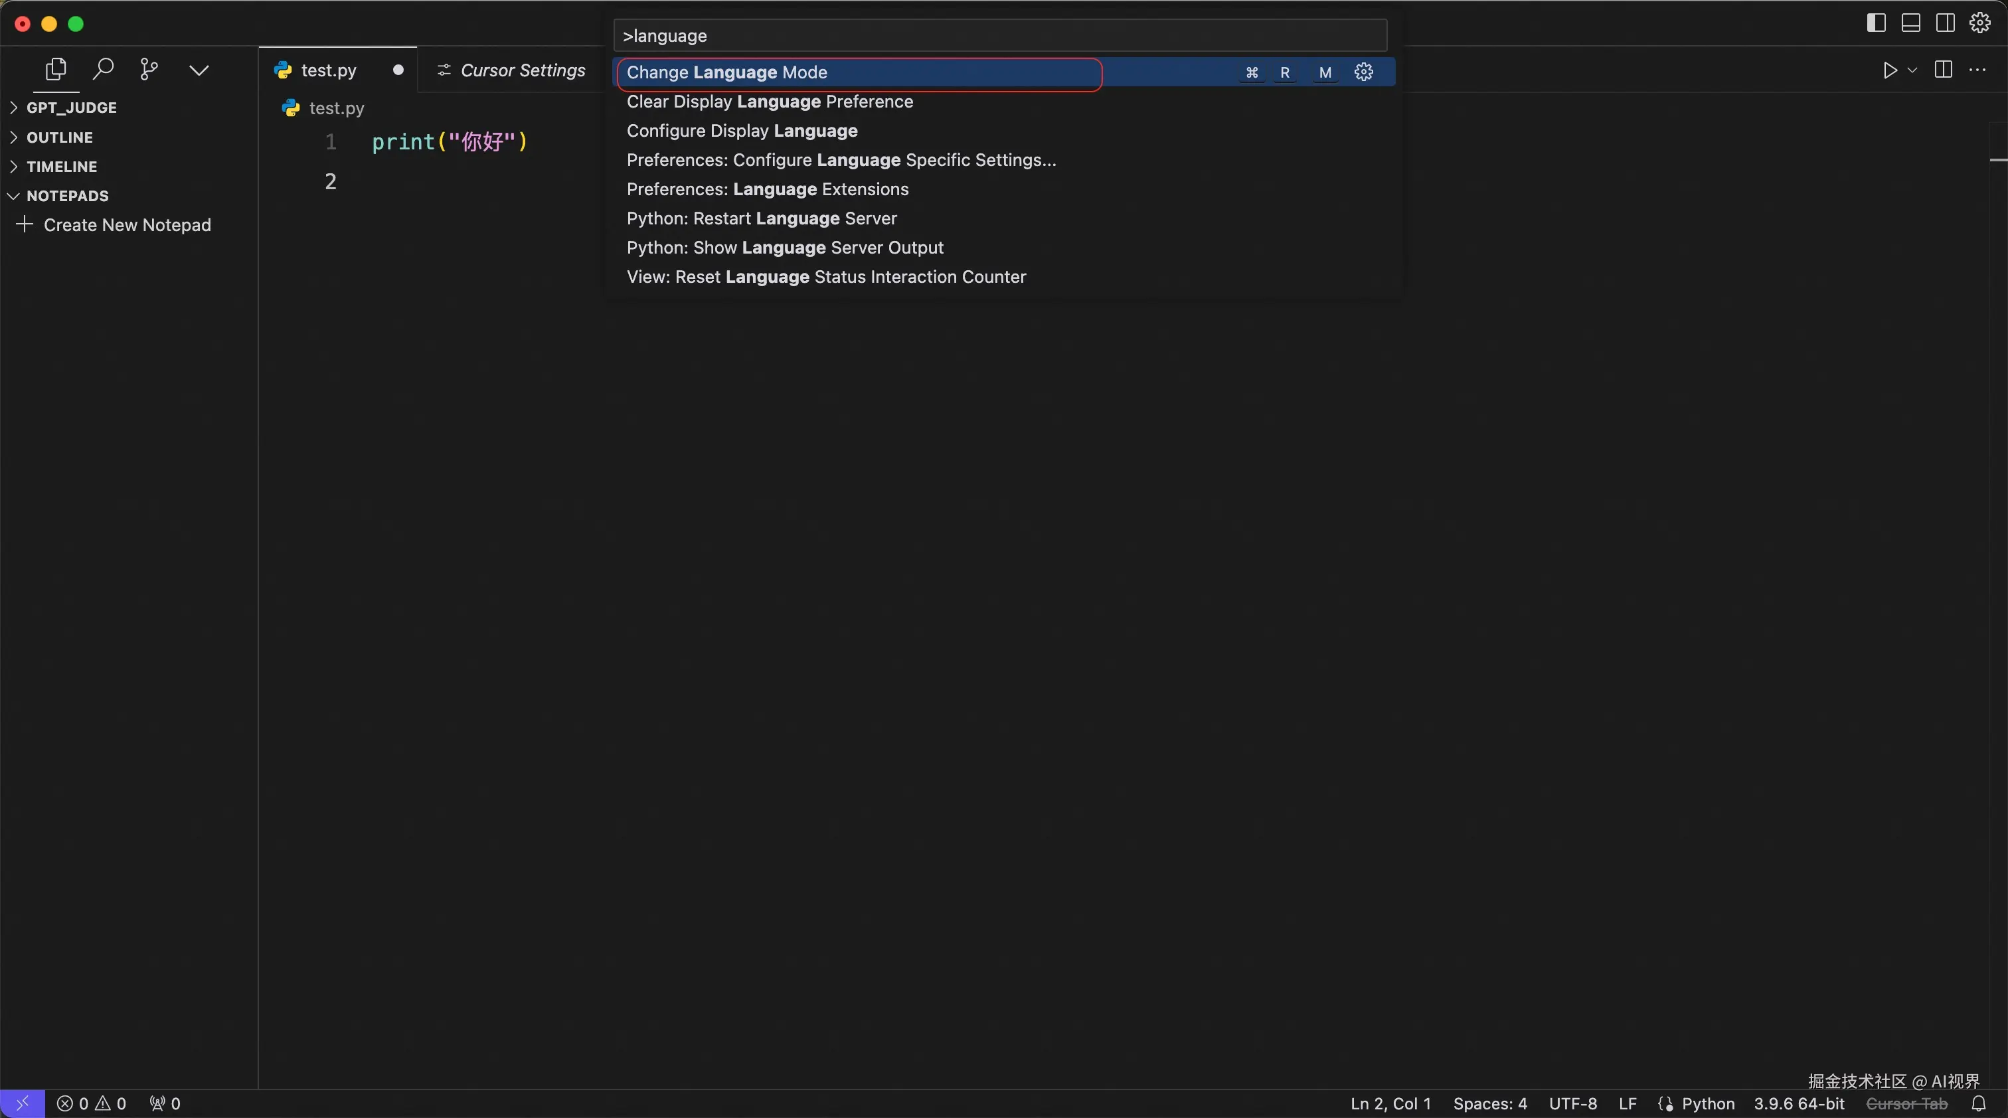2008x1118 pixels.
Task: Collapse the NOTEPADS section
Action: 67,196
